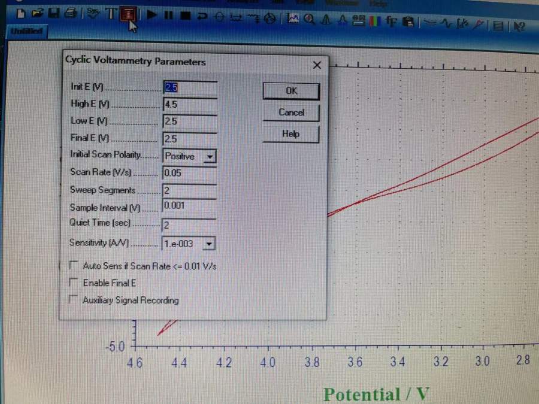Open the Initial Scan Polarity dropdown

[209, 157]
